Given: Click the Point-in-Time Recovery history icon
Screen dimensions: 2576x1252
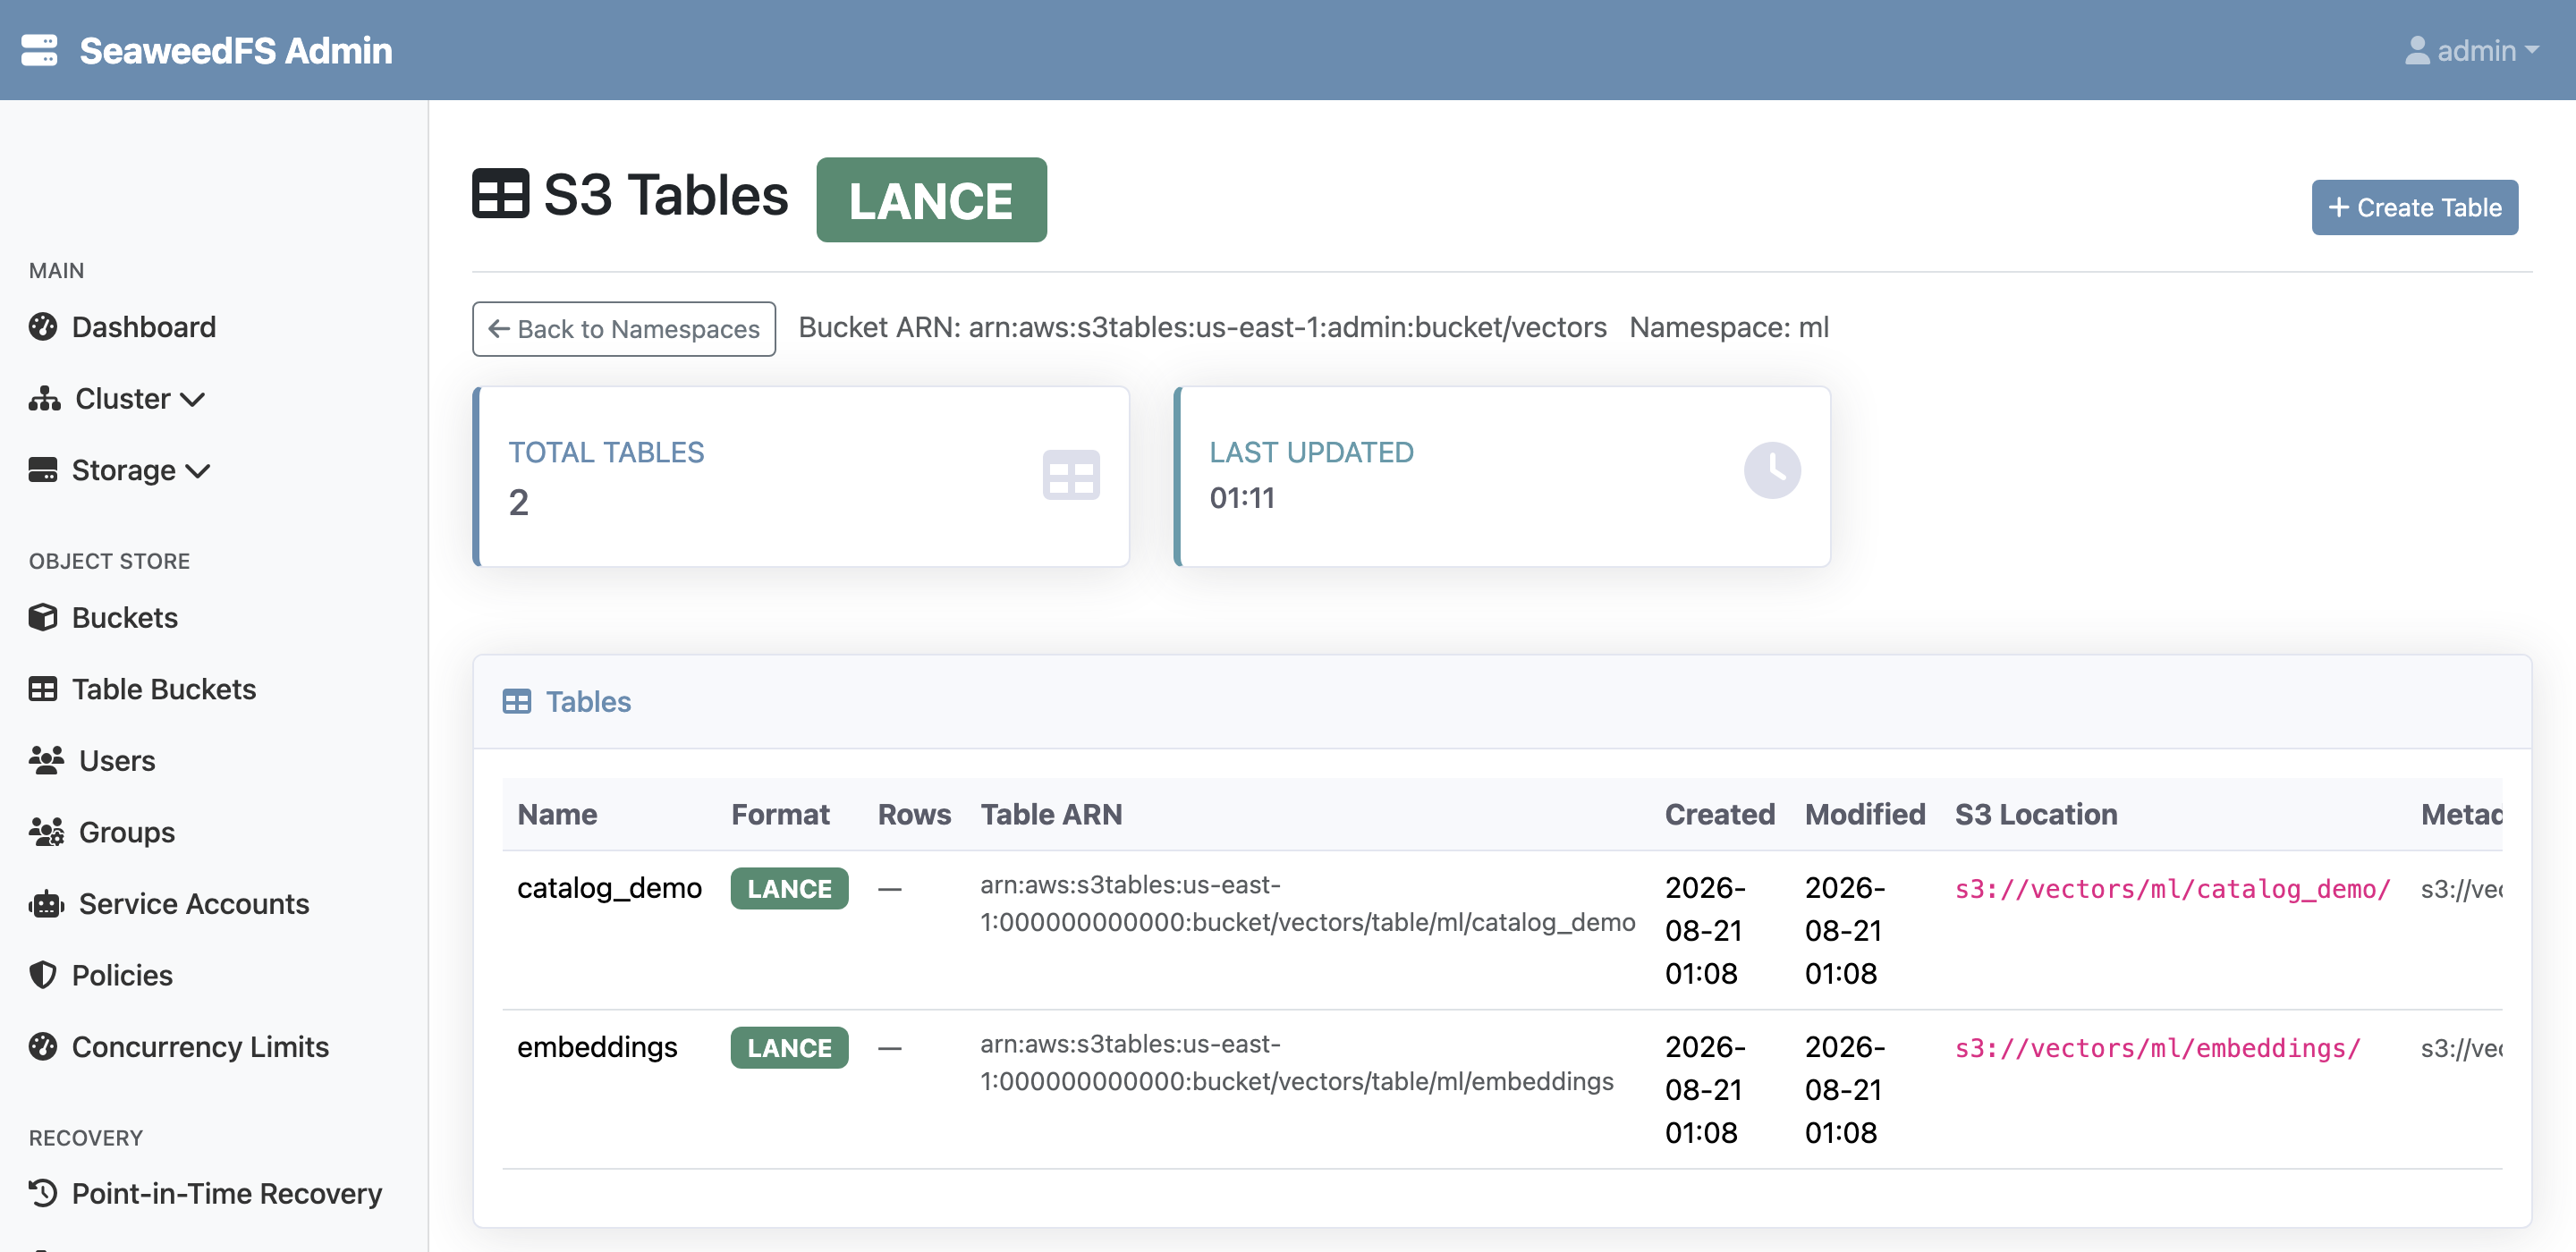Looking at the screenshot, I should point(43,1193).
